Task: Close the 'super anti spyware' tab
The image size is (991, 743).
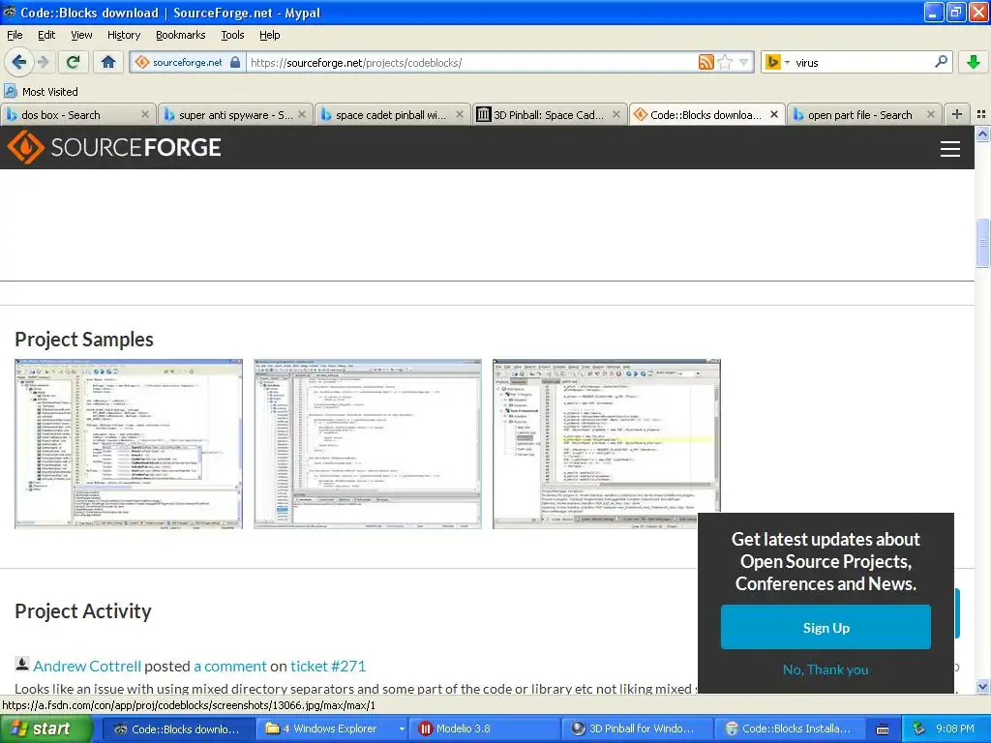Action: 302,114
